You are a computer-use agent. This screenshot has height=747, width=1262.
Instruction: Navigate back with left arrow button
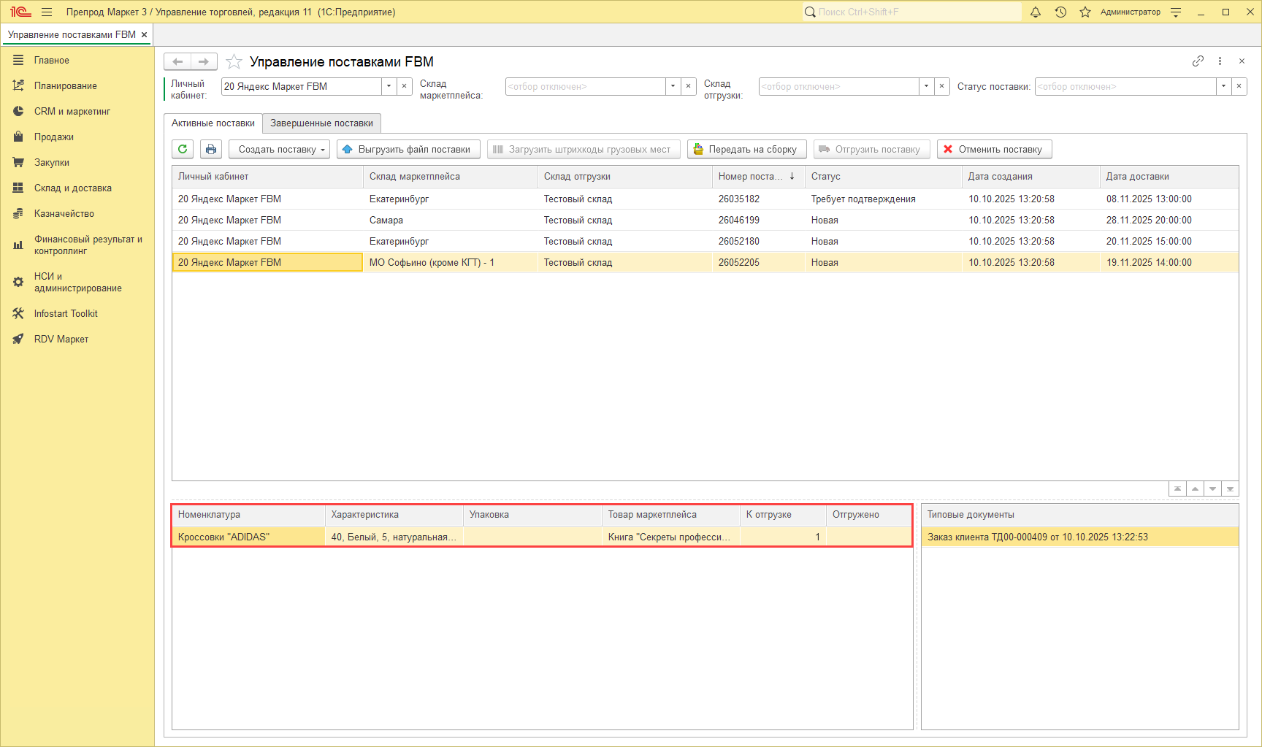[x=177, y=62]
